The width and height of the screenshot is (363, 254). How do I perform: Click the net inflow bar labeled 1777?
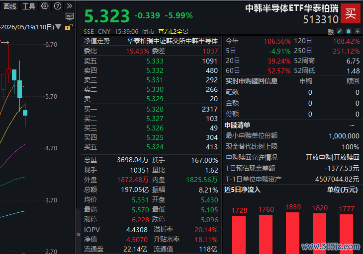coord(346,234)
